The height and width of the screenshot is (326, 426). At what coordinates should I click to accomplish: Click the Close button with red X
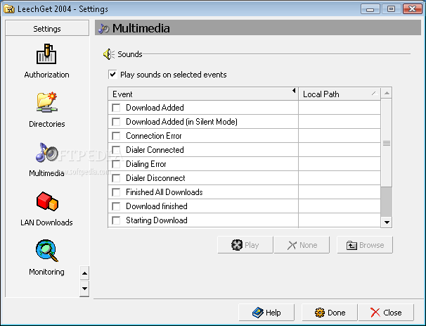(x=386, y=313)
